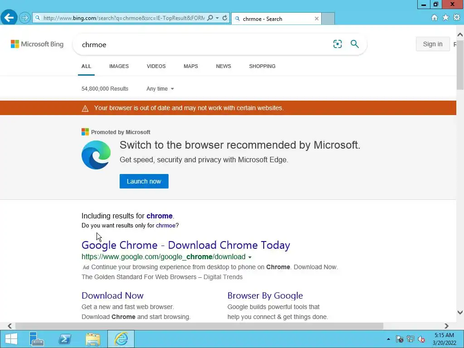The height and width of the screenshot is (348, 464).
Task: Click the Action Center flag tray icon
Action: click(x=400, y=339)
